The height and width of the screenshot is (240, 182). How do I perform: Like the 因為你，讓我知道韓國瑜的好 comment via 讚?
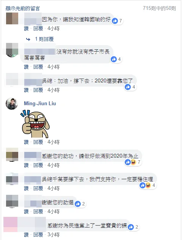coord(26,28)
